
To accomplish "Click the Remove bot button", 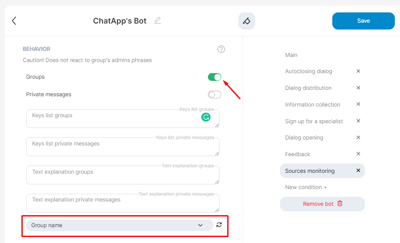I will [x=322, y=204].
